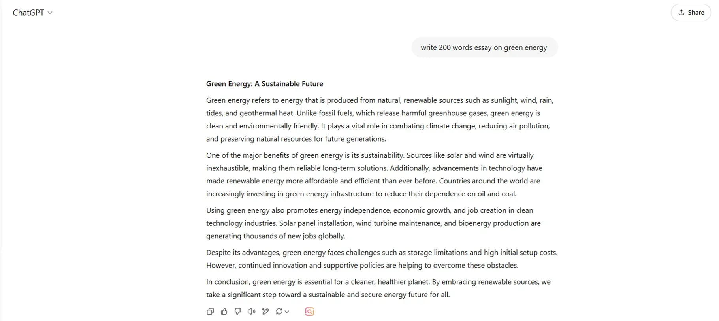Regenerate the essay response

coord(279,312)
